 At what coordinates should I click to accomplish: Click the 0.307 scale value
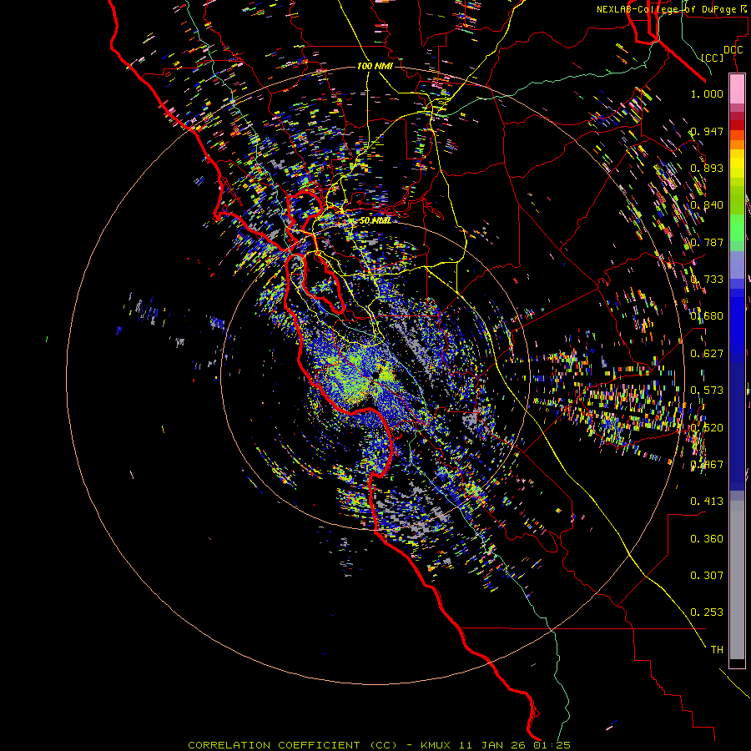[x=707, y=576]
